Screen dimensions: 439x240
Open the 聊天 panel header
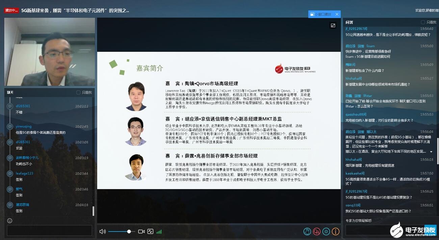pos(10,92)
